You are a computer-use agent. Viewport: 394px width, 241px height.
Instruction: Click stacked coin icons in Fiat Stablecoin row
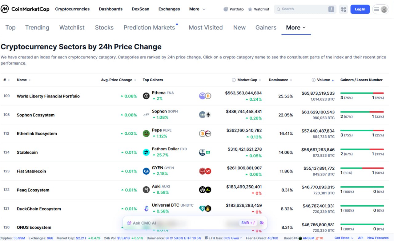tap(205, 171)
